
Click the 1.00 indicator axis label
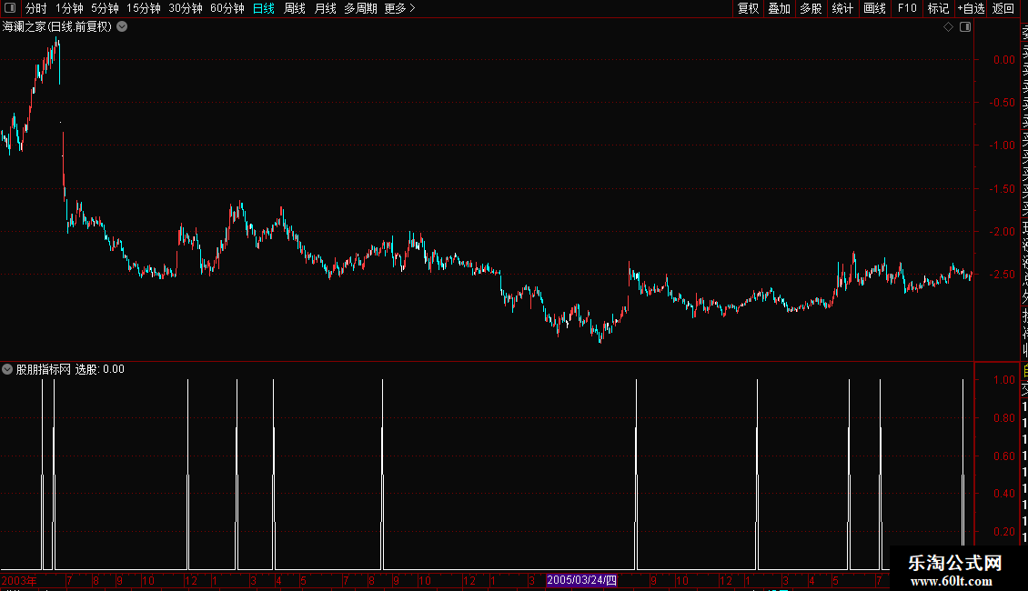point(1003,380)
